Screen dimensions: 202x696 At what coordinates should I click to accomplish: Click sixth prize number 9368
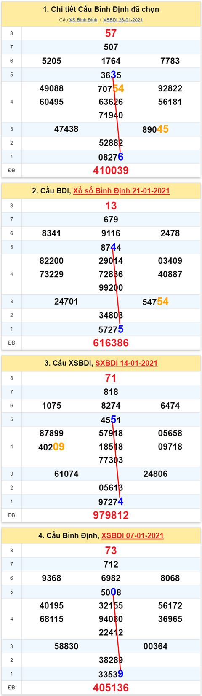coord(51,578)
